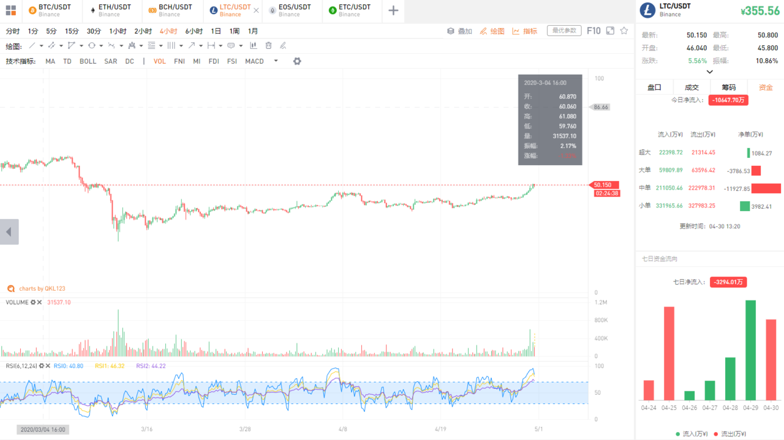Expand circle tool options dropdown
The height and width of the screenshot is (440, 784).
(100, 46)
